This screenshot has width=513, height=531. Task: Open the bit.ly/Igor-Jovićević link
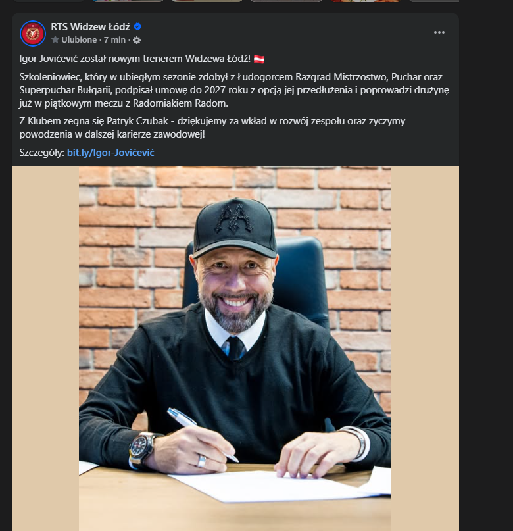[110, 153]
